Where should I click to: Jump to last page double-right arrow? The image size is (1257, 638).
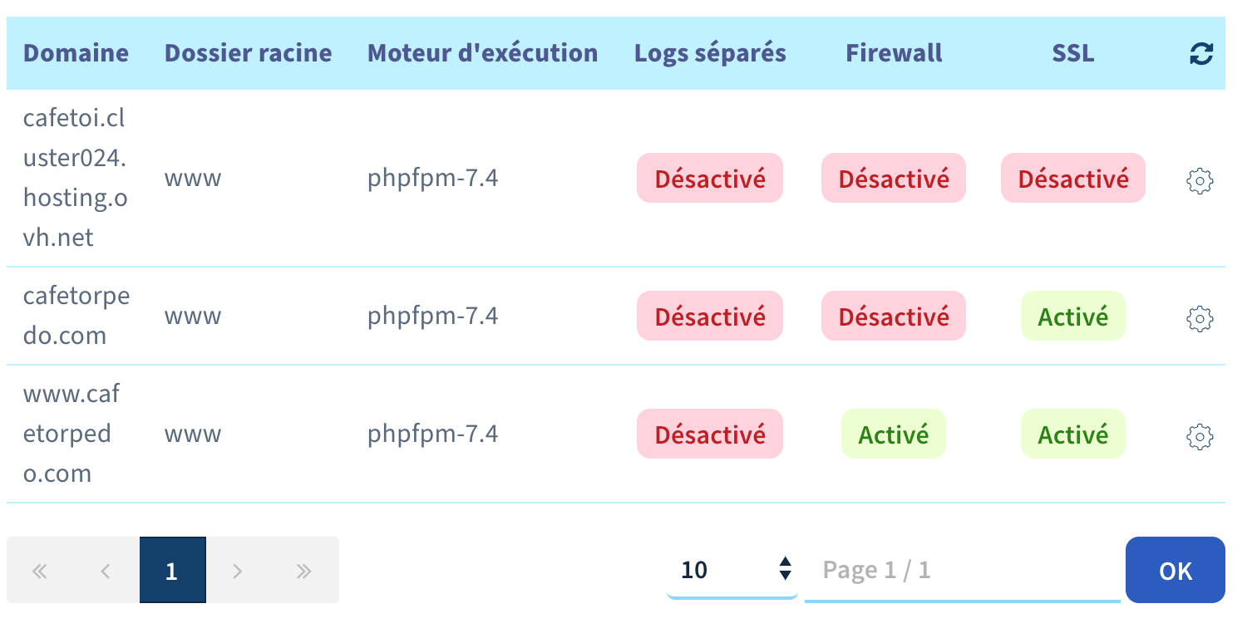[304, 571]
